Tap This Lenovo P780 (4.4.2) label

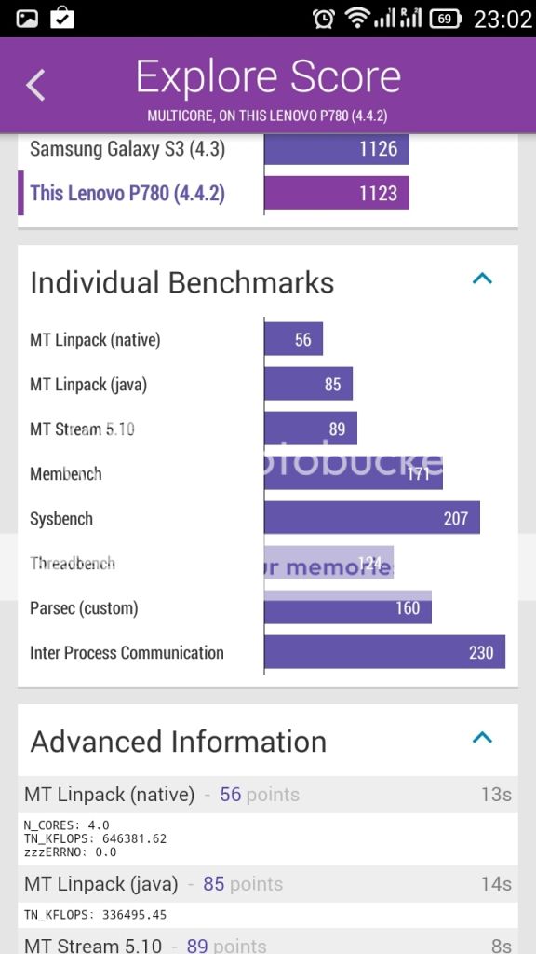(127, 194)
